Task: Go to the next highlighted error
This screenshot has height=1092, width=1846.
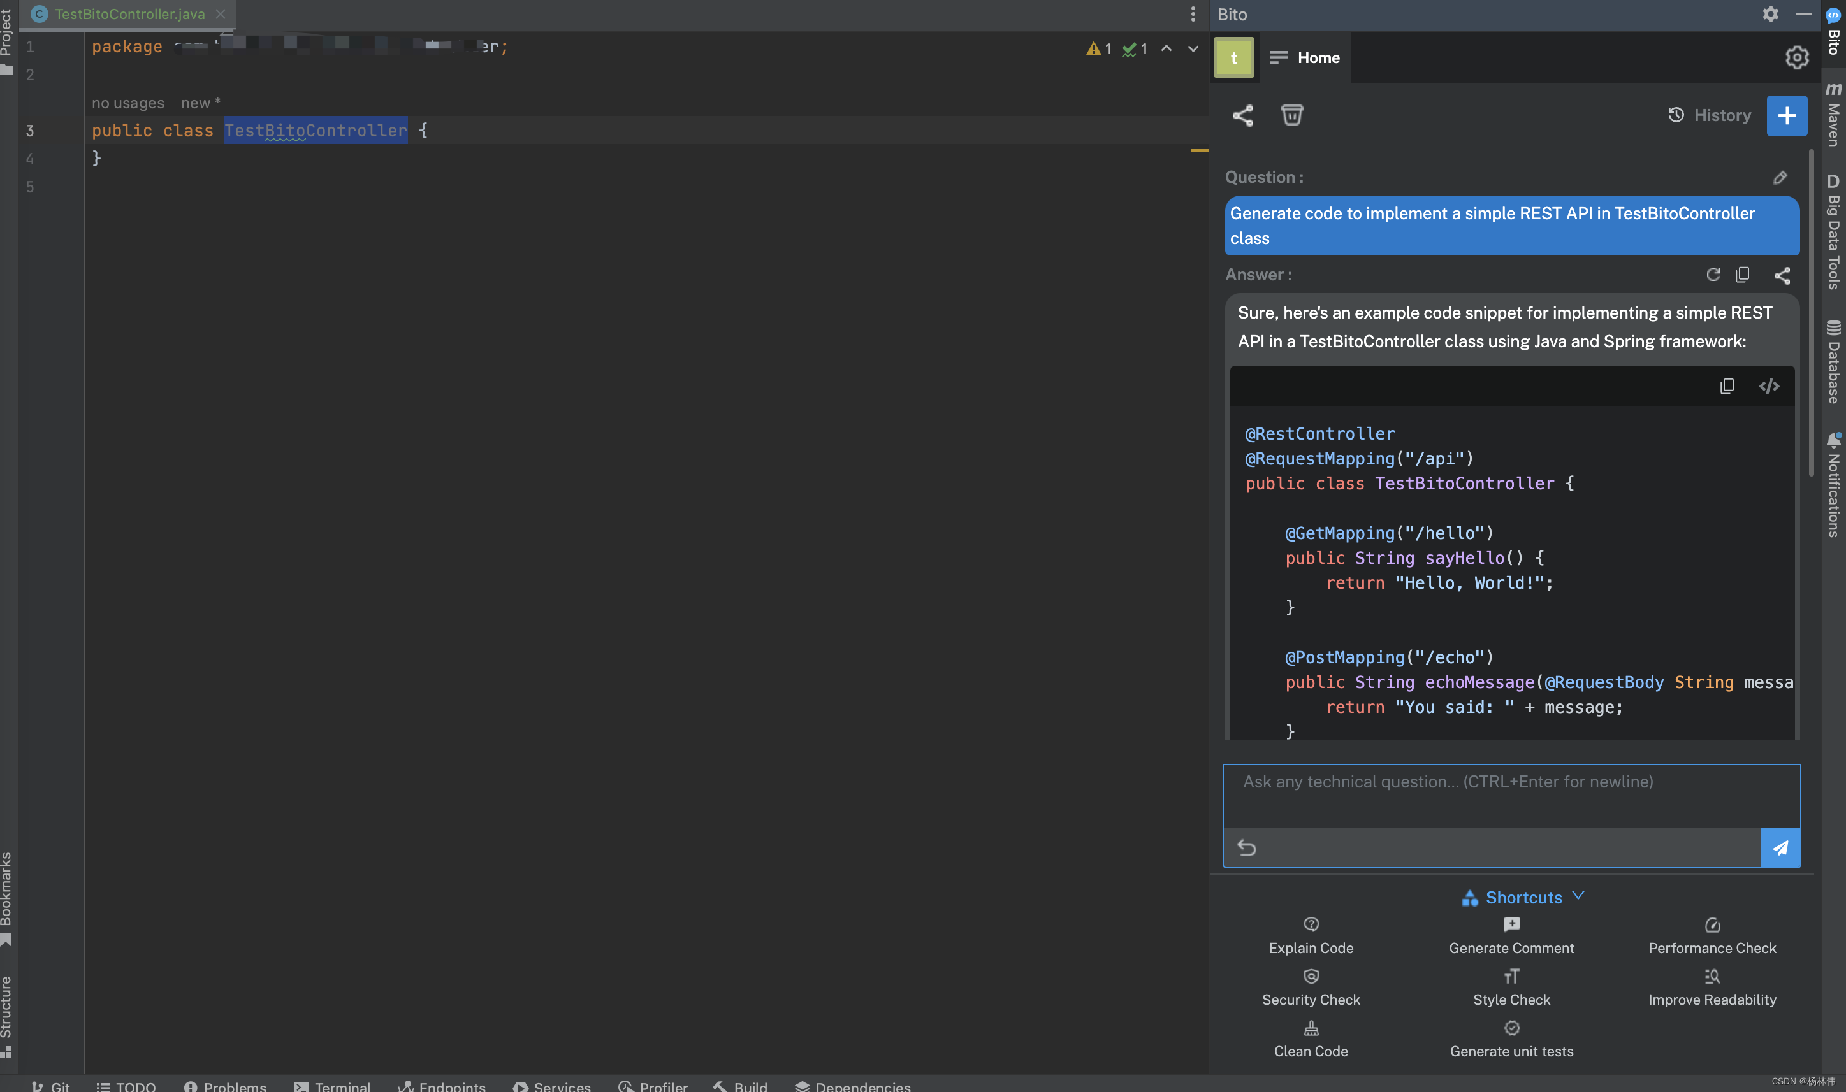Action: coord(1193,48)
